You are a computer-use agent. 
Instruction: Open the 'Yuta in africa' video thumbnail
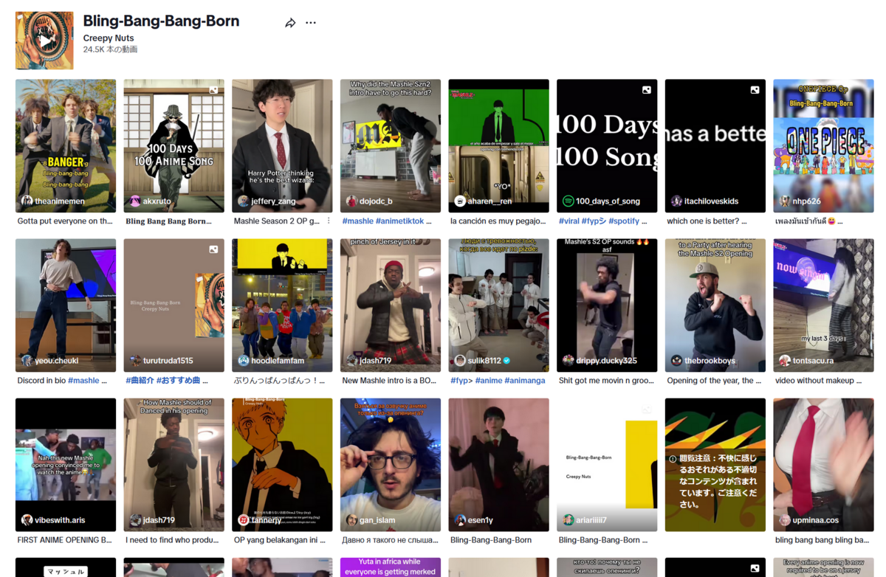coord(391,567)
